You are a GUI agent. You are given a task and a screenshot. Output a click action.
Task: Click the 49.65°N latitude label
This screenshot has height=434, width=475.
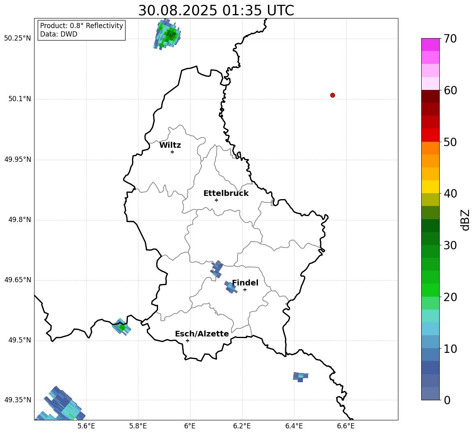[x=18, y=280]
